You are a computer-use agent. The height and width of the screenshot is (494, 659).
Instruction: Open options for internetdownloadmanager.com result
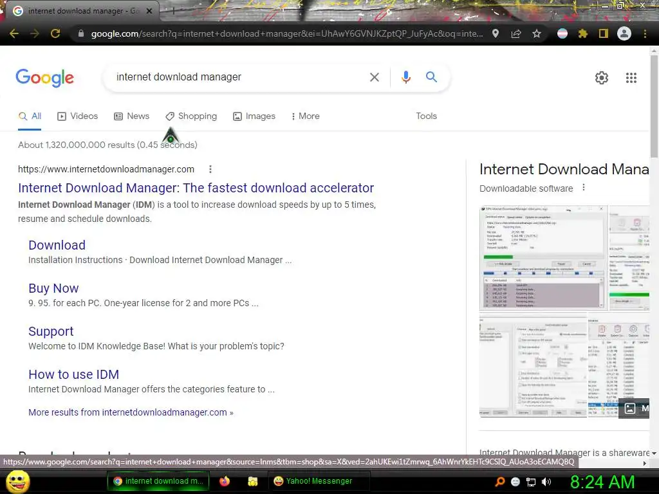pos(210,169)
